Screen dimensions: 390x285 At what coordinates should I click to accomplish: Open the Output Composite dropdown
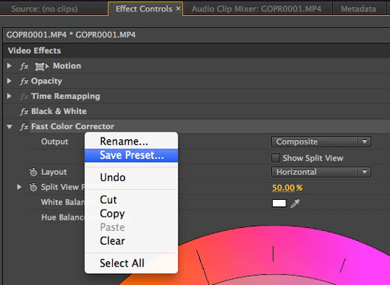coord(321,142)
